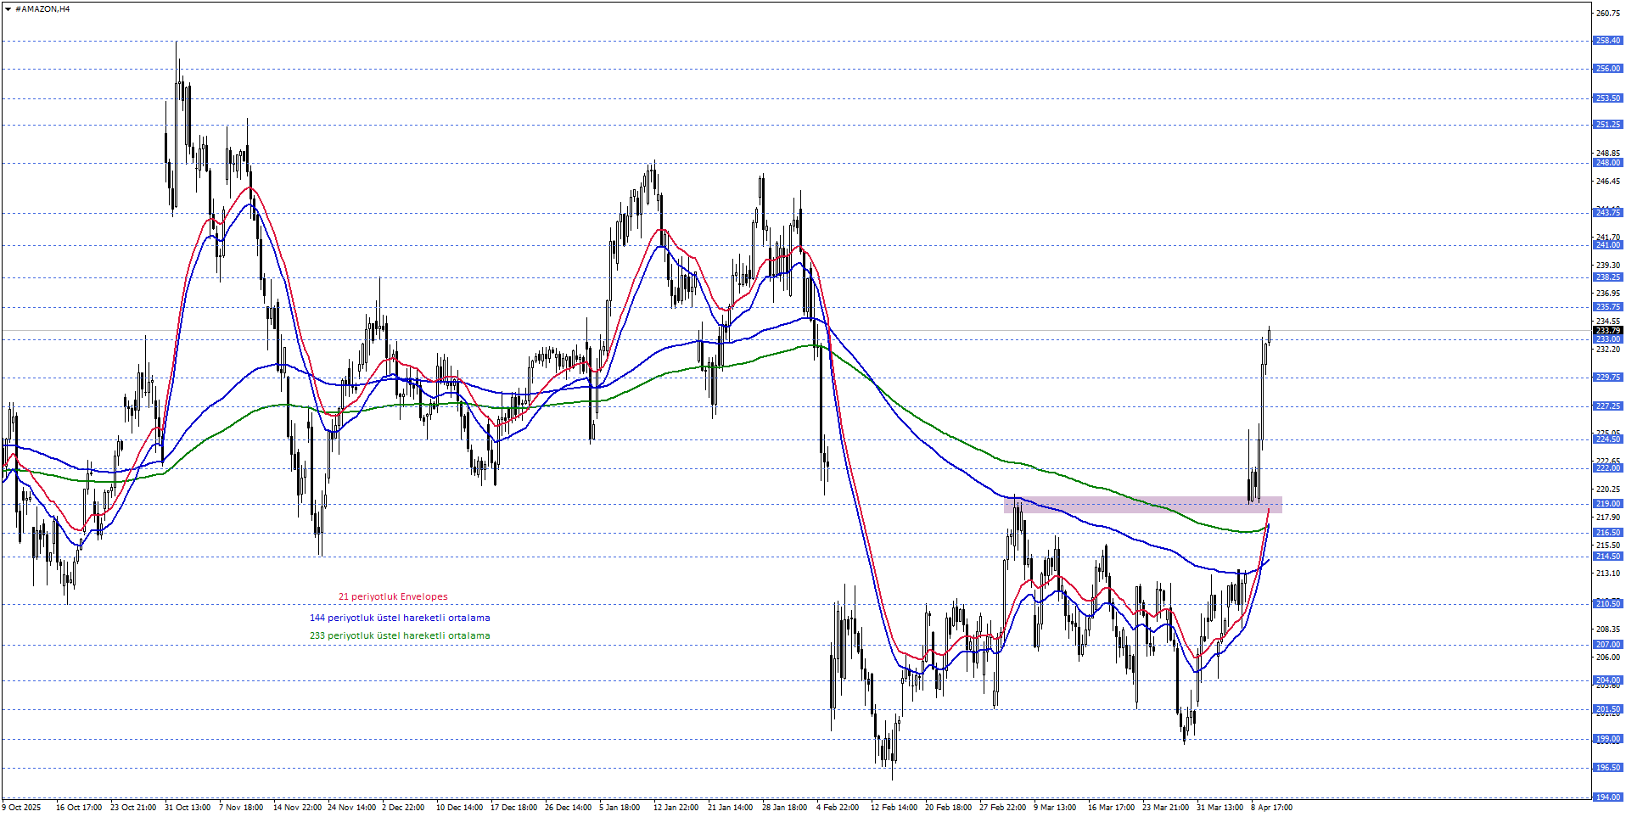Click '9 Oct 2025' on the time axis

point(22,808)
